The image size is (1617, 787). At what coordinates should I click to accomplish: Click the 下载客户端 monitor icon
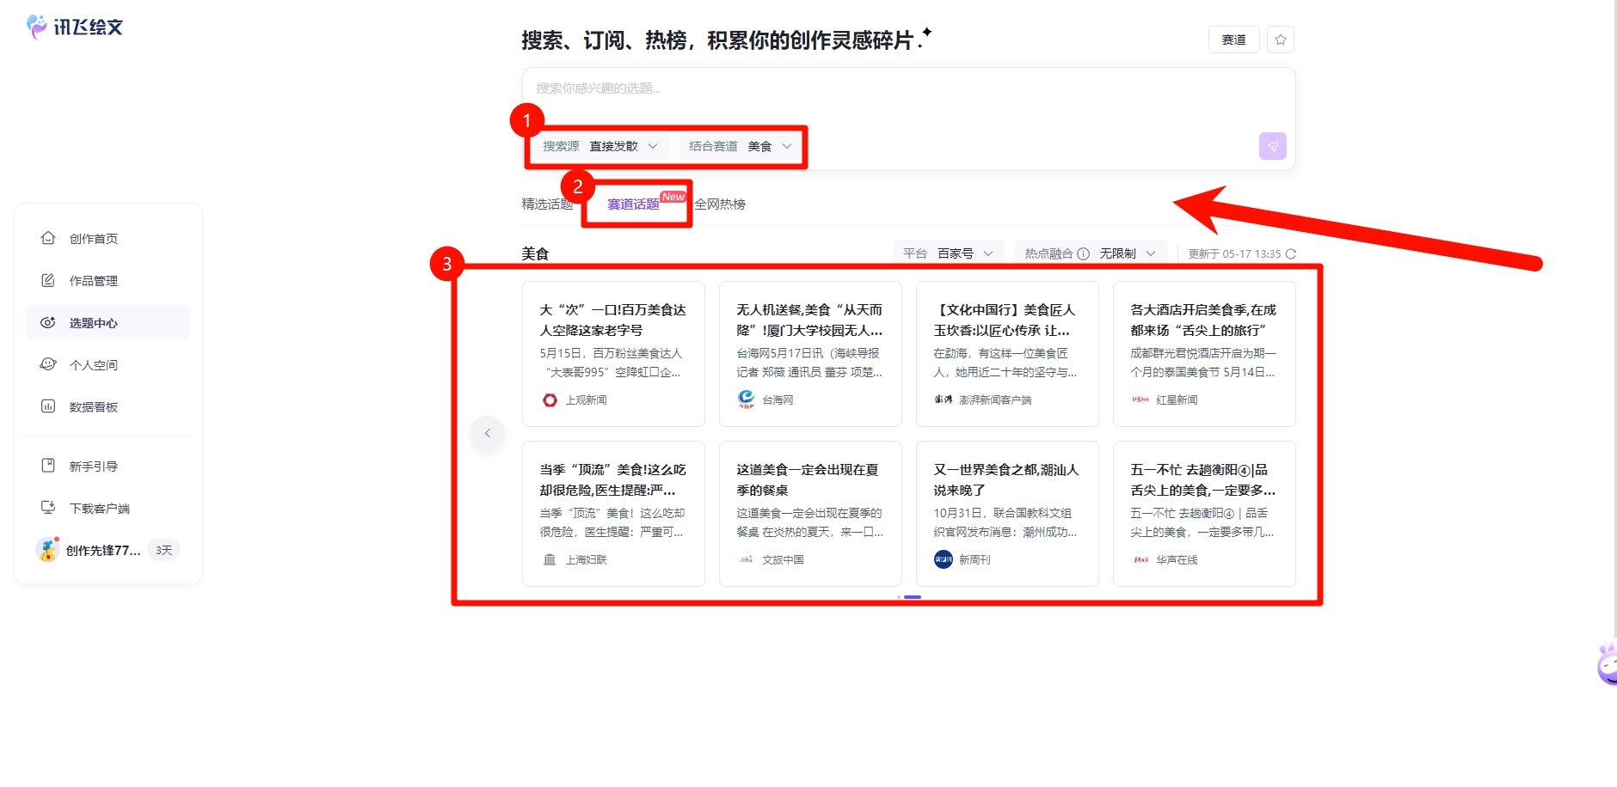coord(48,508)
